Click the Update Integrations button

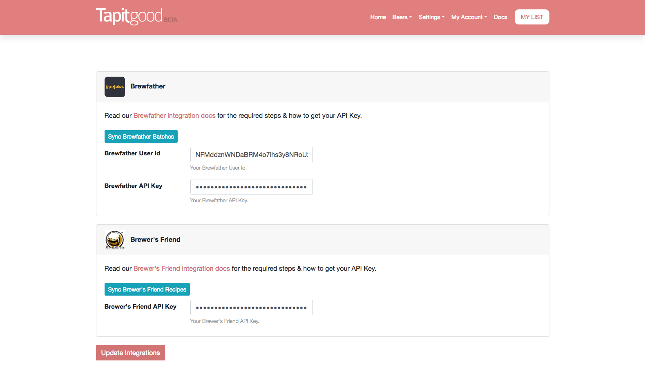tap(130, 353)
